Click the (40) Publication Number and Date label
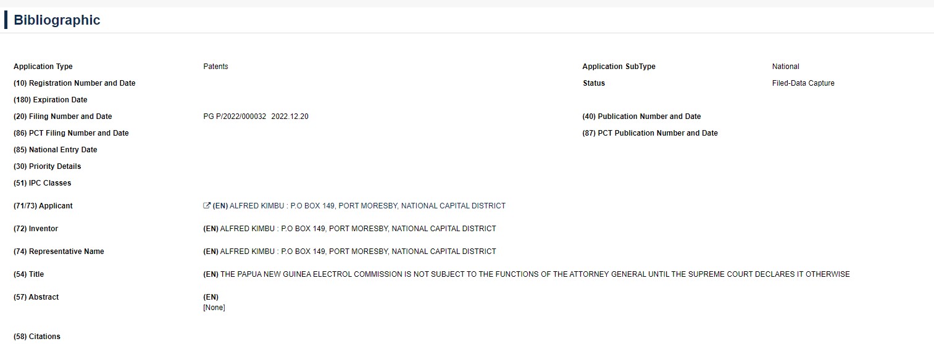 [642, 117]
